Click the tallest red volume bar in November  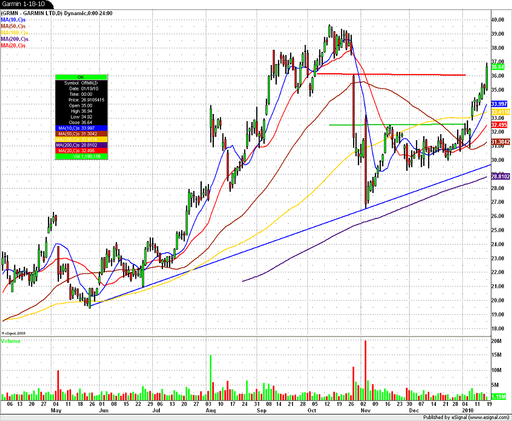[x=365, y=371]
